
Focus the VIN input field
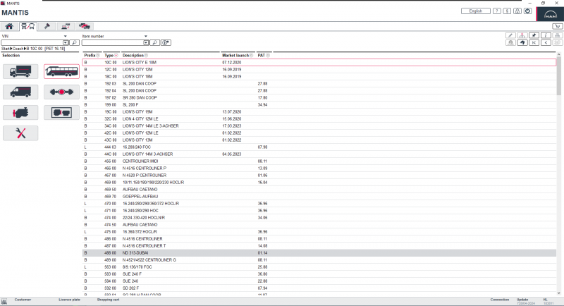pyautogui.click(x=32, y=43)
